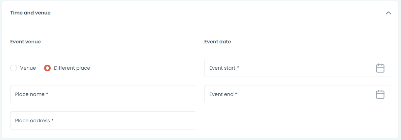Image resolution: width=401 pixels, height=140 pixels.
Task: Click the "Place name *" placeholder text
Action: 32,94
